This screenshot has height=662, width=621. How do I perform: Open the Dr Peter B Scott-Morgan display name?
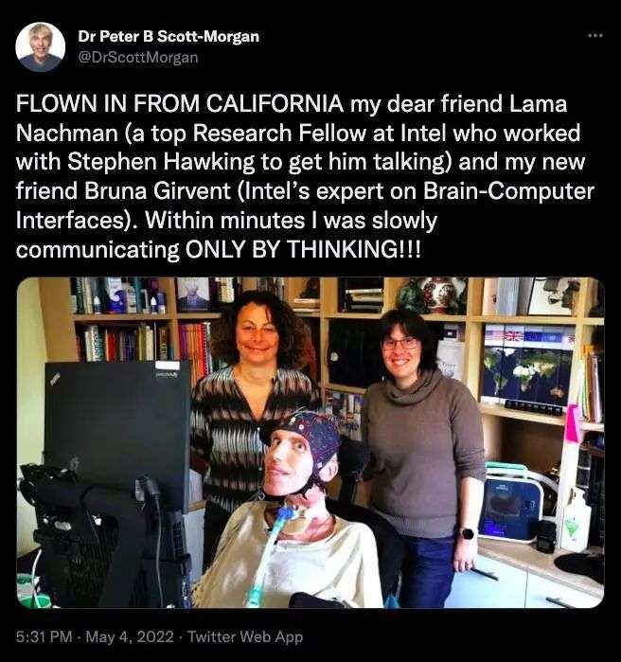point(169,37)
